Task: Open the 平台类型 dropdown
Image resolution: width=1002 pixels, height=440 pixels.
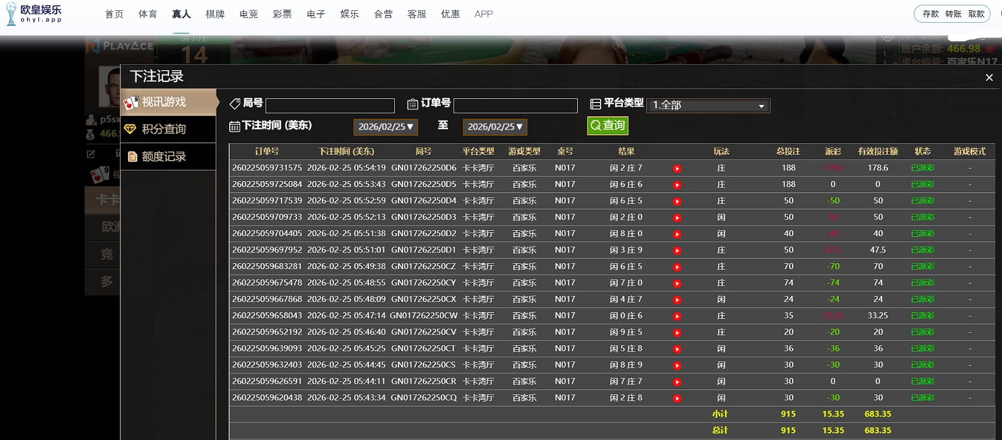Action: pyautogui.click(x=708, y=106)
